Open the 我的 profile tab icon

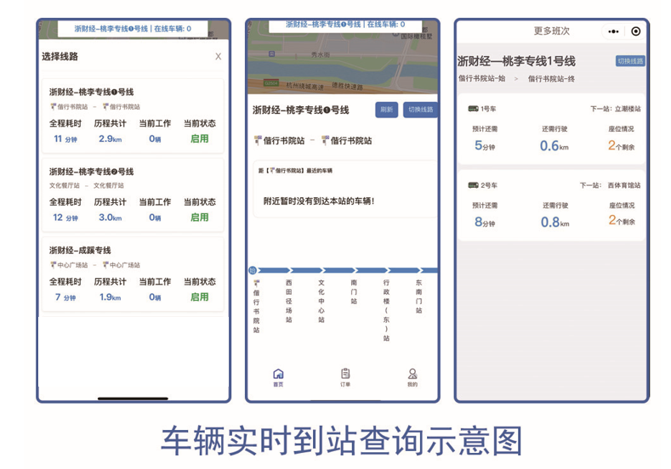coord(412,375)
